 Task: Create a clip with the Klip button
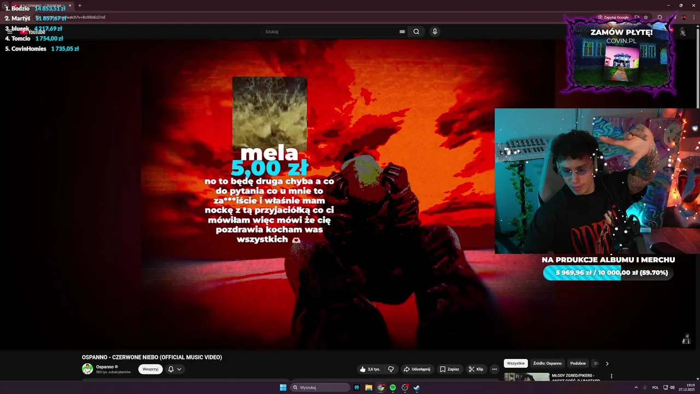click(x=476, y=369)
